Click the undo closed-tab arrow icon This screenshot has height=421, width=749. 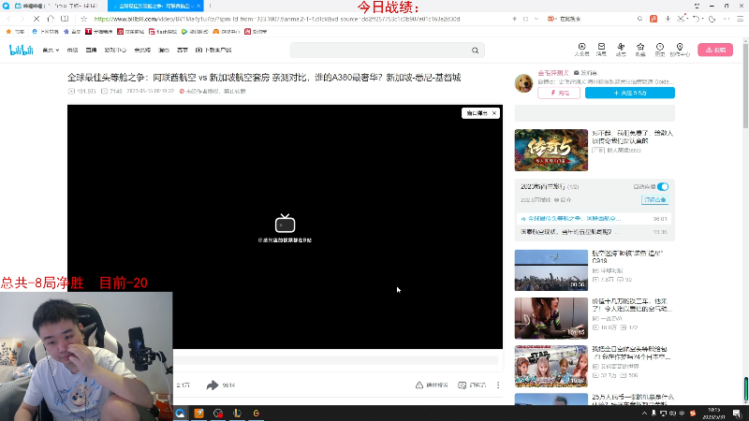coord(696,19)
